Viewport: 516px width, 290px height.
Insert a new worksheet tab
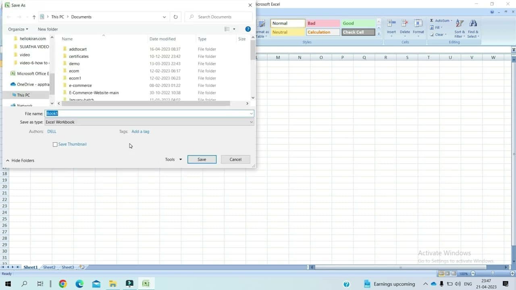click(82, 267)
